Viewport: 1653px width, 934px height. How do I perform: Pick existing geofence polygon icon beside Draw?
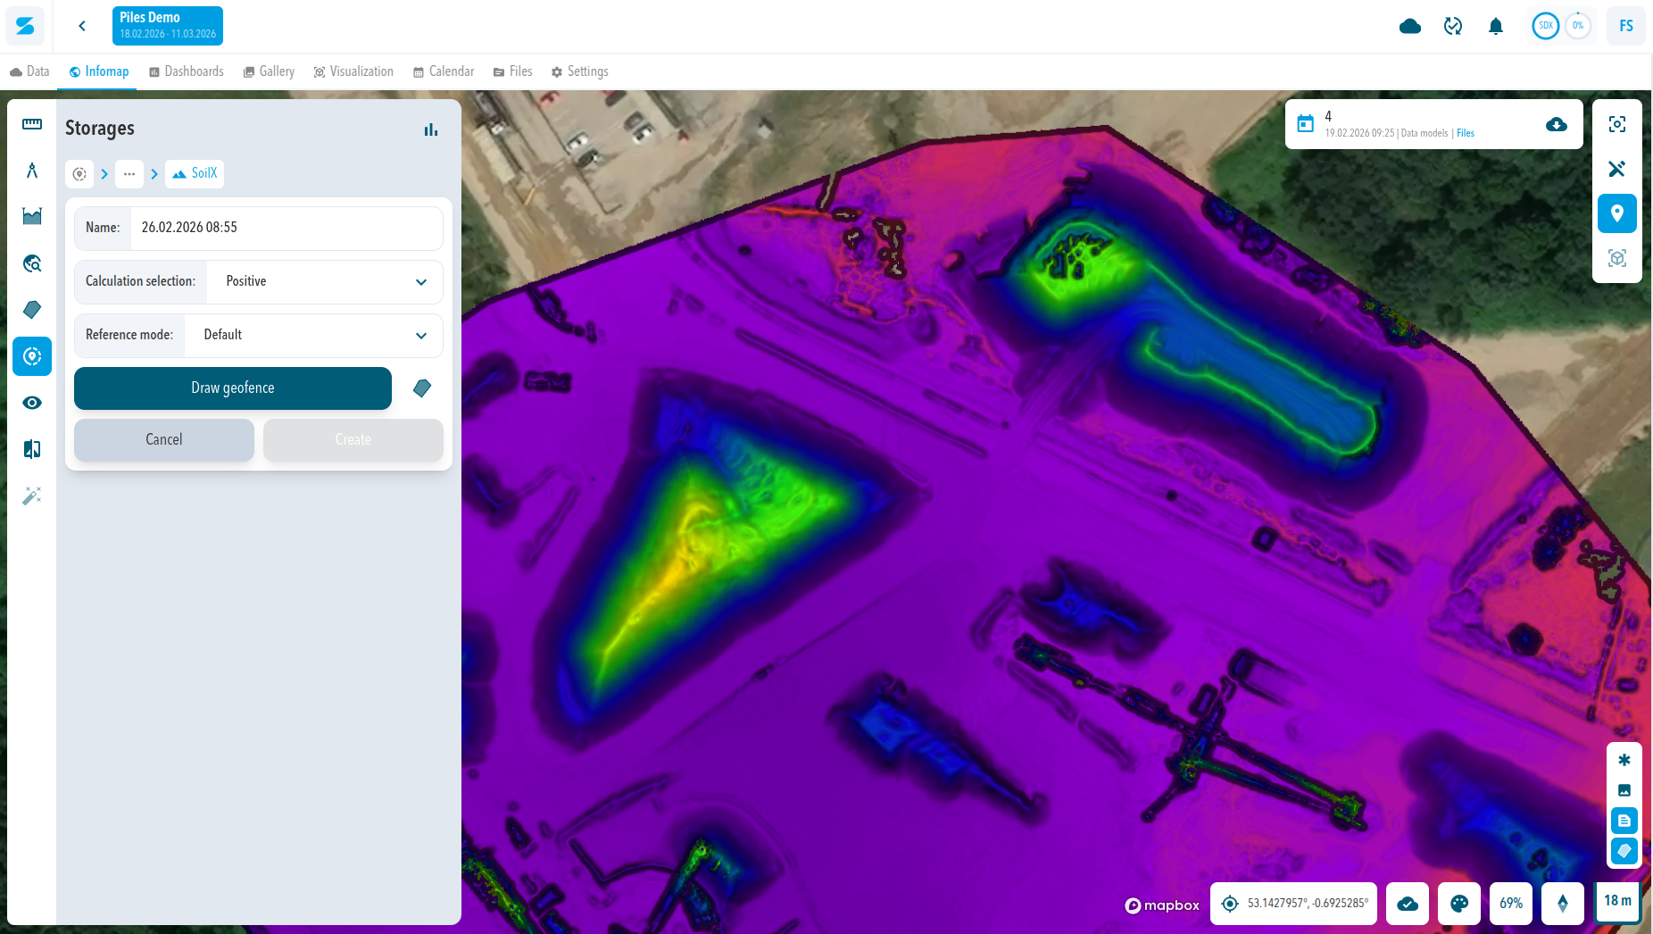point(422,388)
